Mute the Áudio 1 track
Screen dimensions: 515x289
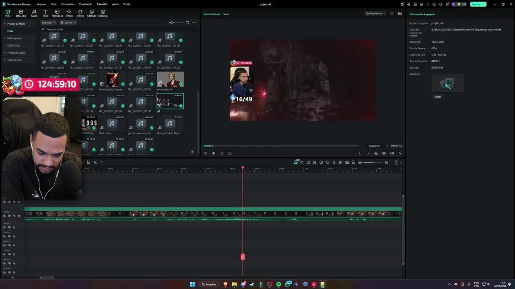point(9,227)
